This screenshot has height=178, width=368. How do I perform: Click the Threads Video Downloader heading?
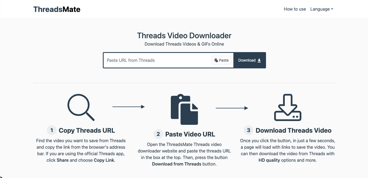pyautogui.click(x=184, y=36)
